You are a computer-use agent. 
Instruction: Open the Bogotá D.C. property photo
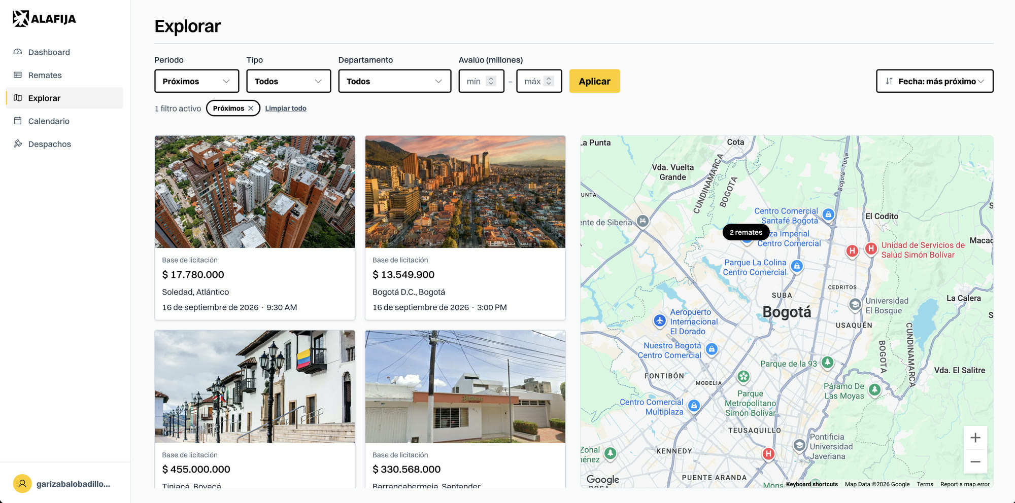465,192
